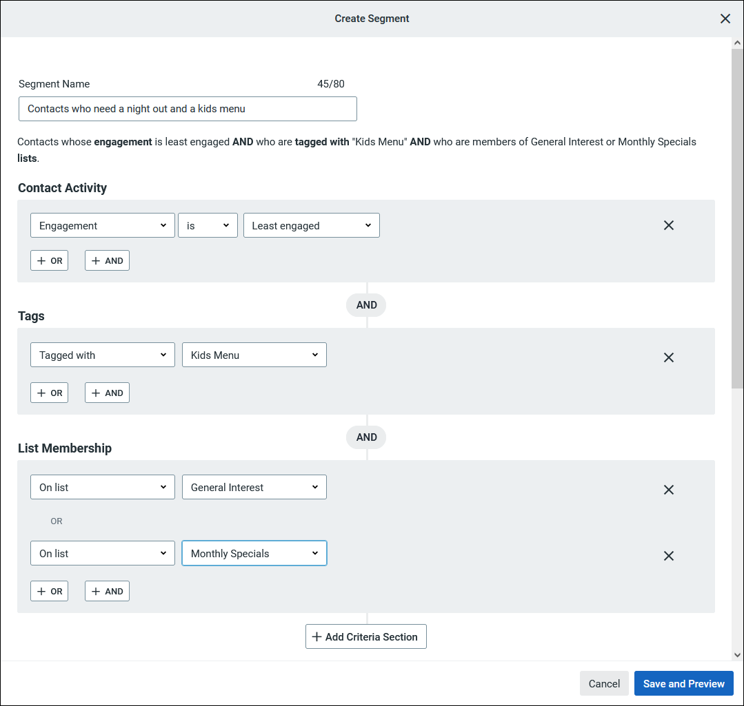
Task: Add OR condition in Contact Activity
Action: coord(50,260)
